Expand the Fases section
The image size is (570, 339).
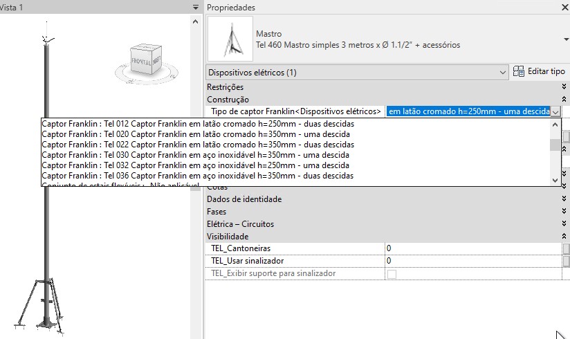[564, 211]
